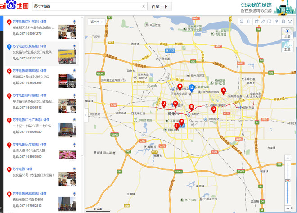Click flower thumbnail for result F
The image size is (297, 213).
pyautogui.click(x=67, y=154)
